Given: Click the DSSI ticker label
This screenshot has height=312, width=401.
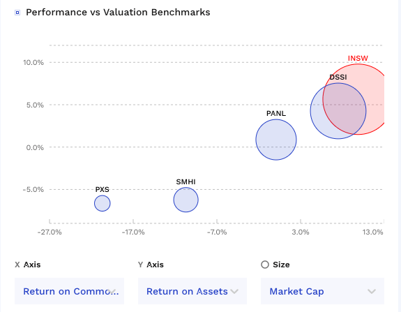Looking at the screenshot, I should tap(338, 77).
